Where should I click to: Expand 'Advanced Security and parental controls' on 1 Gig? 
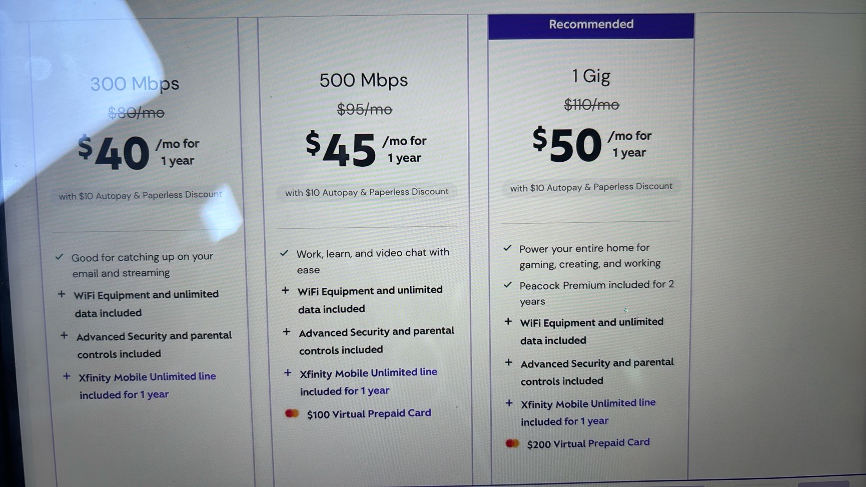[x=596, y=372]
